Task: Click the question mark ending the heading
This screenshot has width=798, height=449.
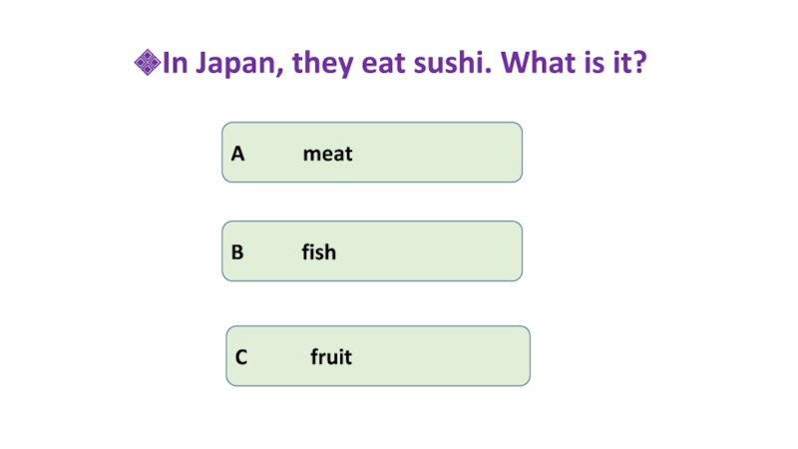Action: coord(638,65)
